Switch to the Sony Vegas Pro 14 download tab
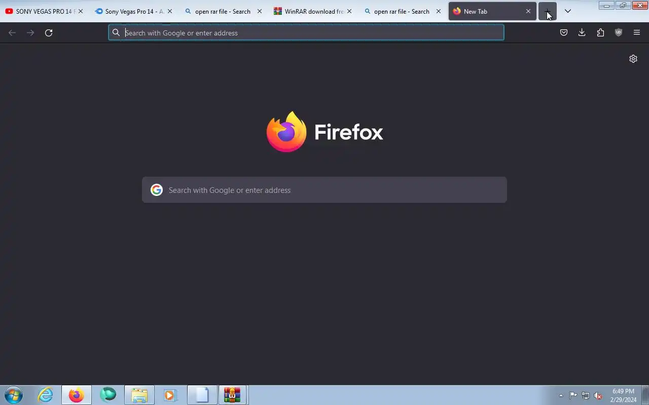 [134, 11]
